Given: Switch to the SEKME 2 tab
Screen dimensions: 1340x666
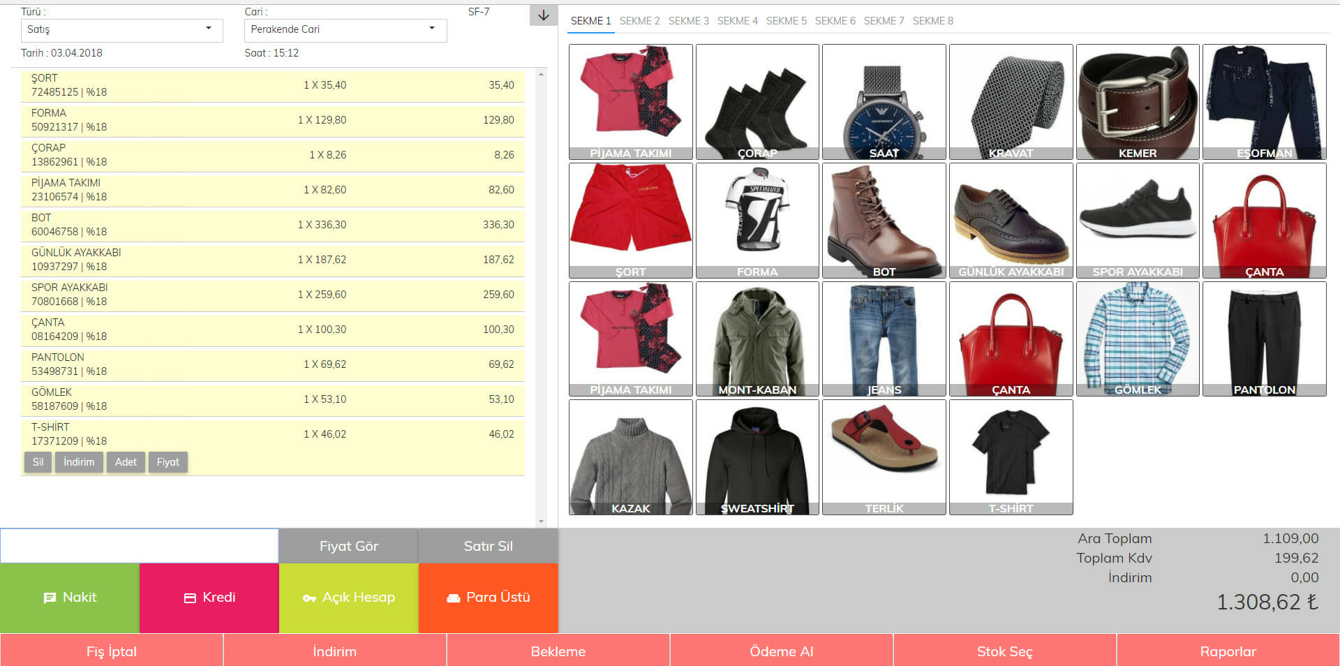Looking at the screenshot, I should click(x=639, y=21).
